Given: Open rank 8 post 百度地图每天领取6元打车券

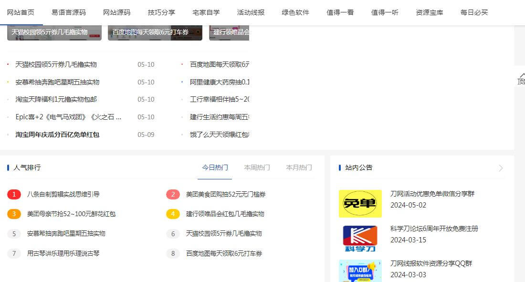Looking at the screenshot, I should 224,253.
